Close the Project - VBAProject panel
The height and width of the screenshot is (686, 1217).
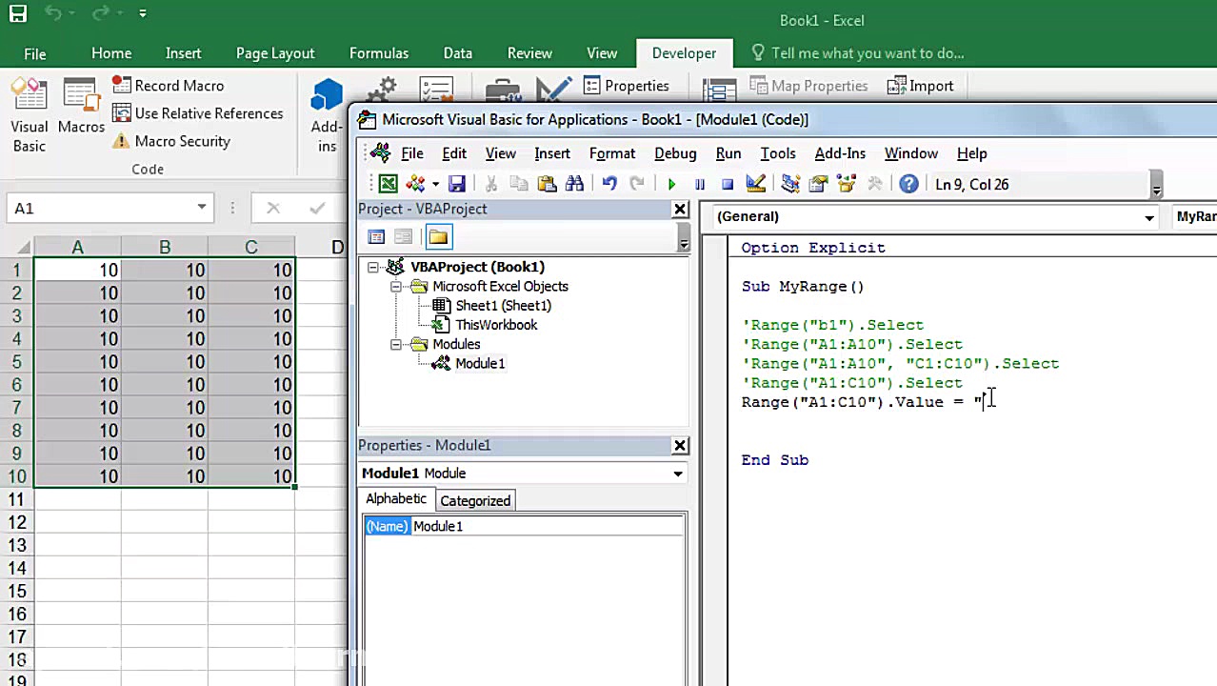680,209
